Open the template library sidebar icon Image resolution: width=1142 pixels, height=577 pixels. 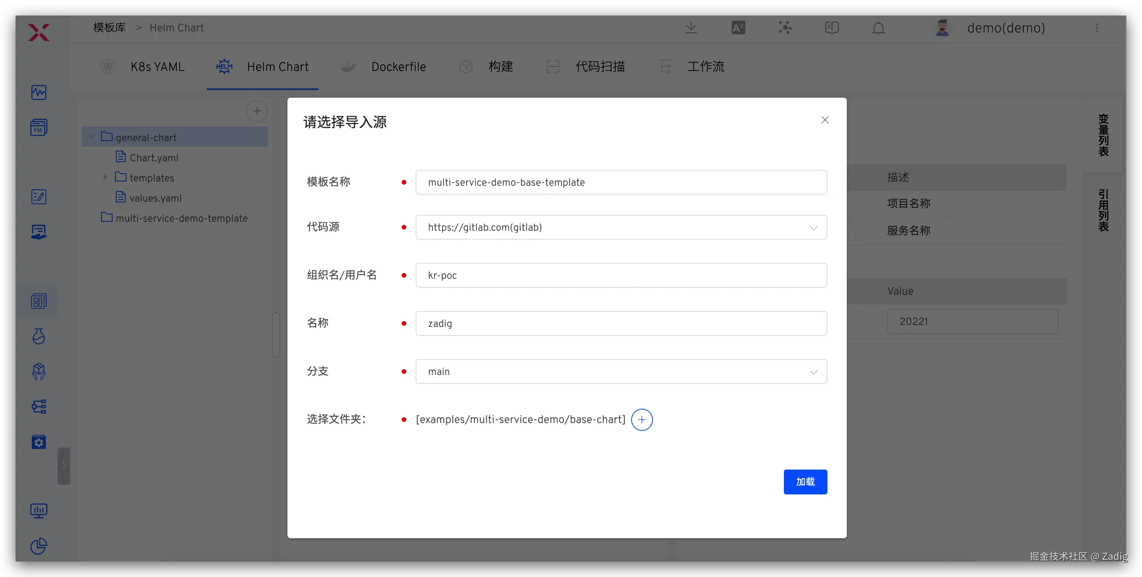point(38,301)
